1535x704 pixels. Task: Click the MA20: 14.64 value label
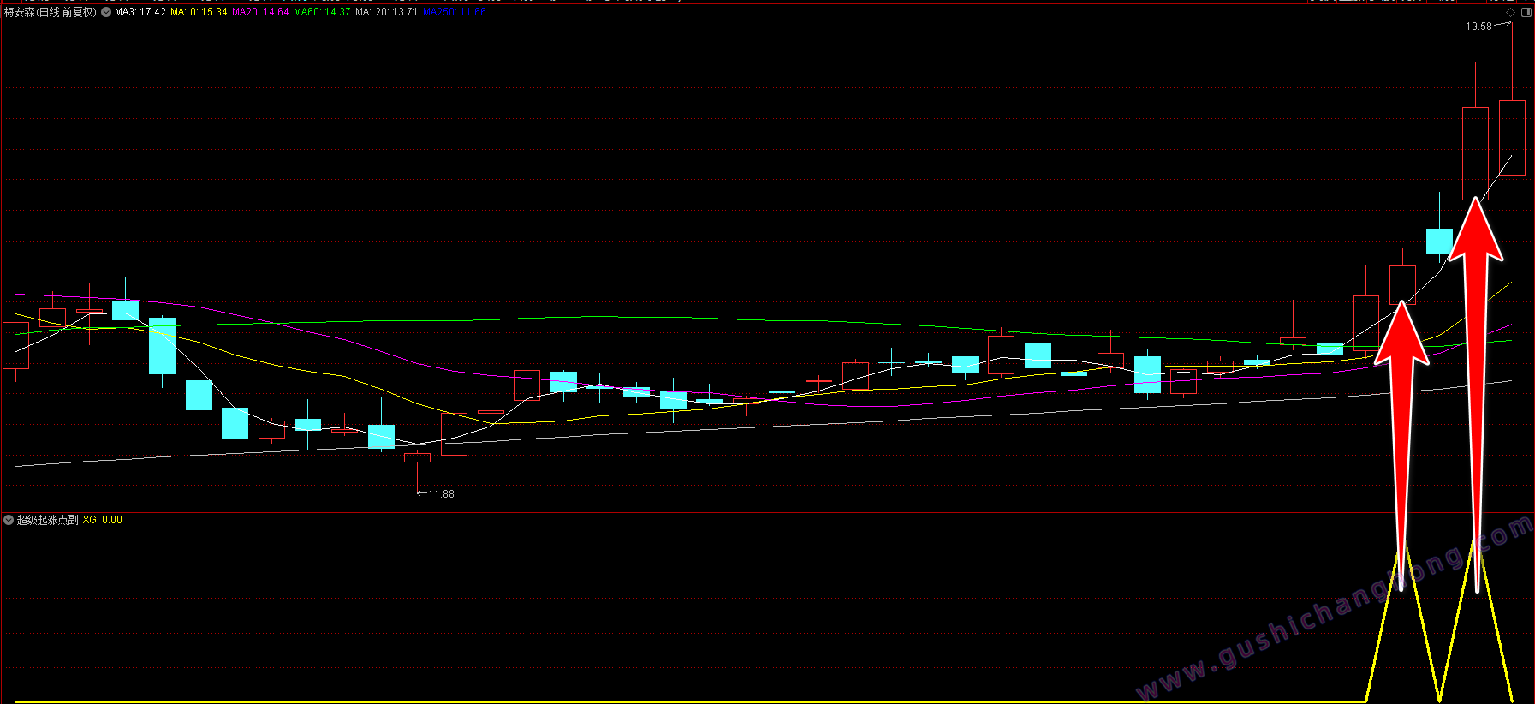(260, 12)
